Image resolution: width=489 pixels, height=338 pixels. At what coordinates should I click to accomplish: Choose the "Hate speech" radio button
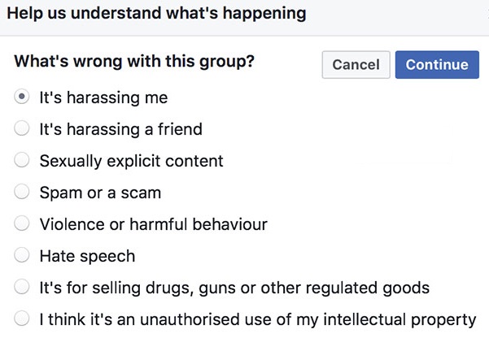[x=23, y=256]
